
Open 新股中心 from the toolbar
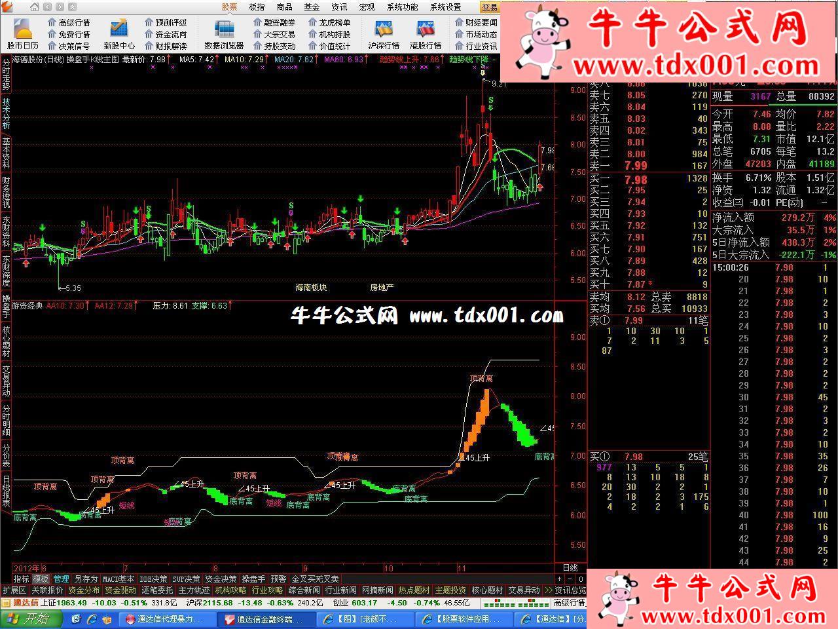pyautogui.click(x=118, y=33)
